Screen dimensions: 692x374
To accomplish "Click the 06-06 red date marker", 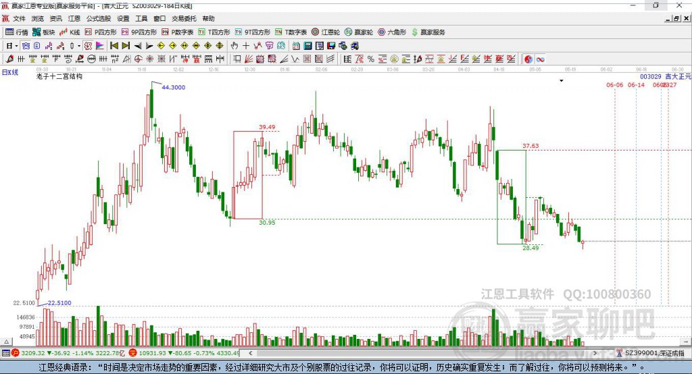I will [615, 85].
